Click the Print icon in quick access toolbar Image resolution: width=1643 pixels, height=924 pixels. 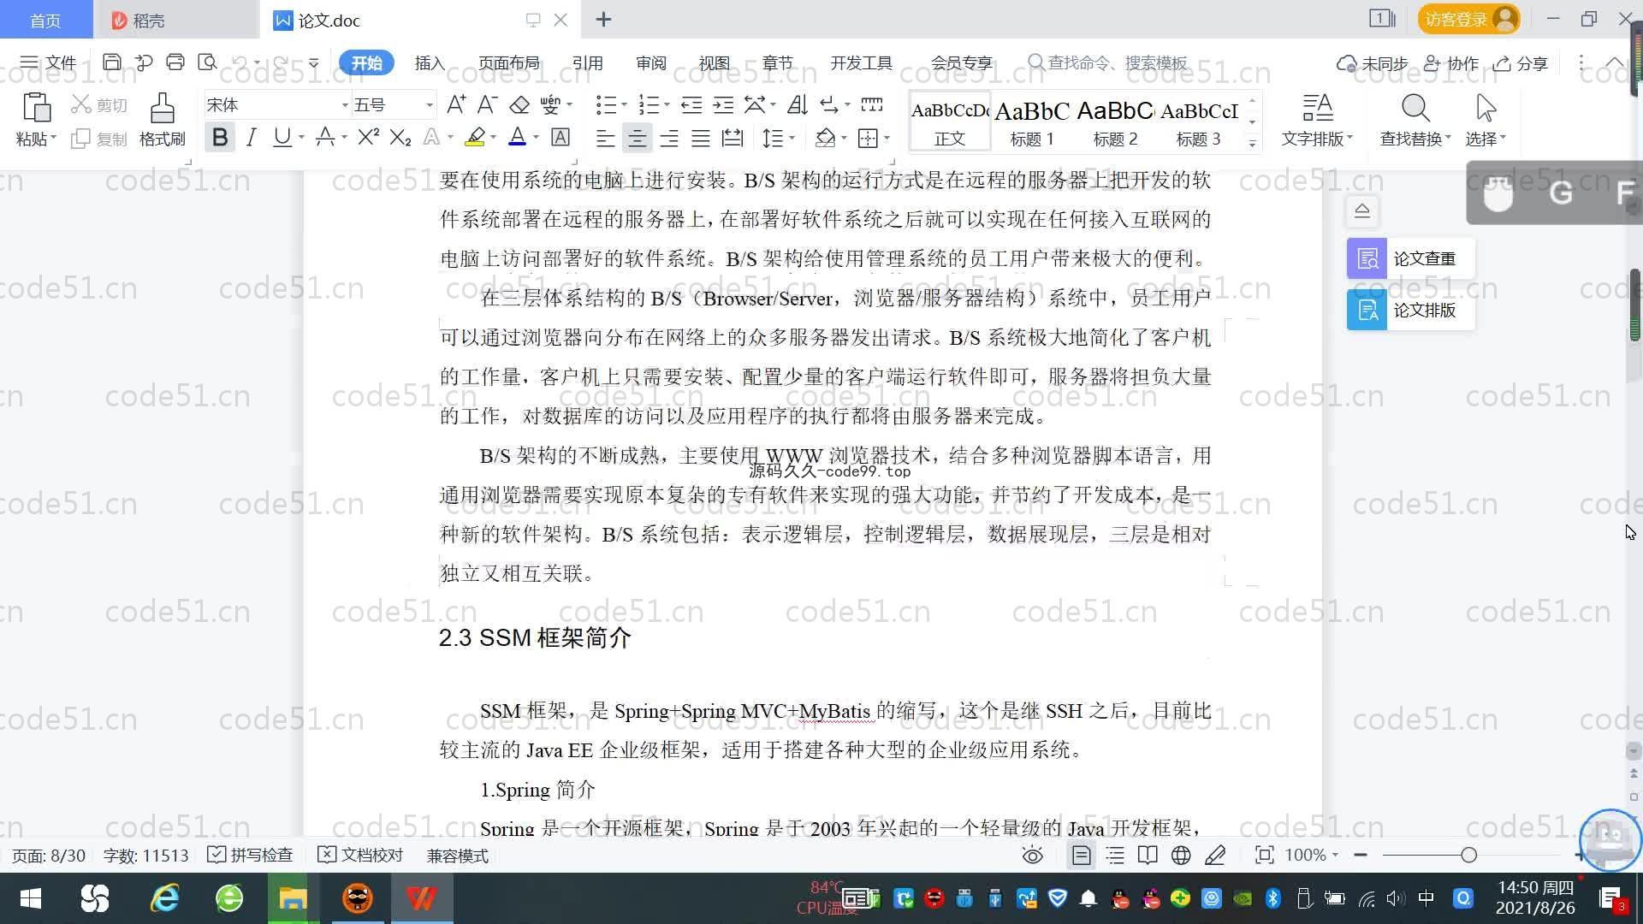[x=175, y=62]
